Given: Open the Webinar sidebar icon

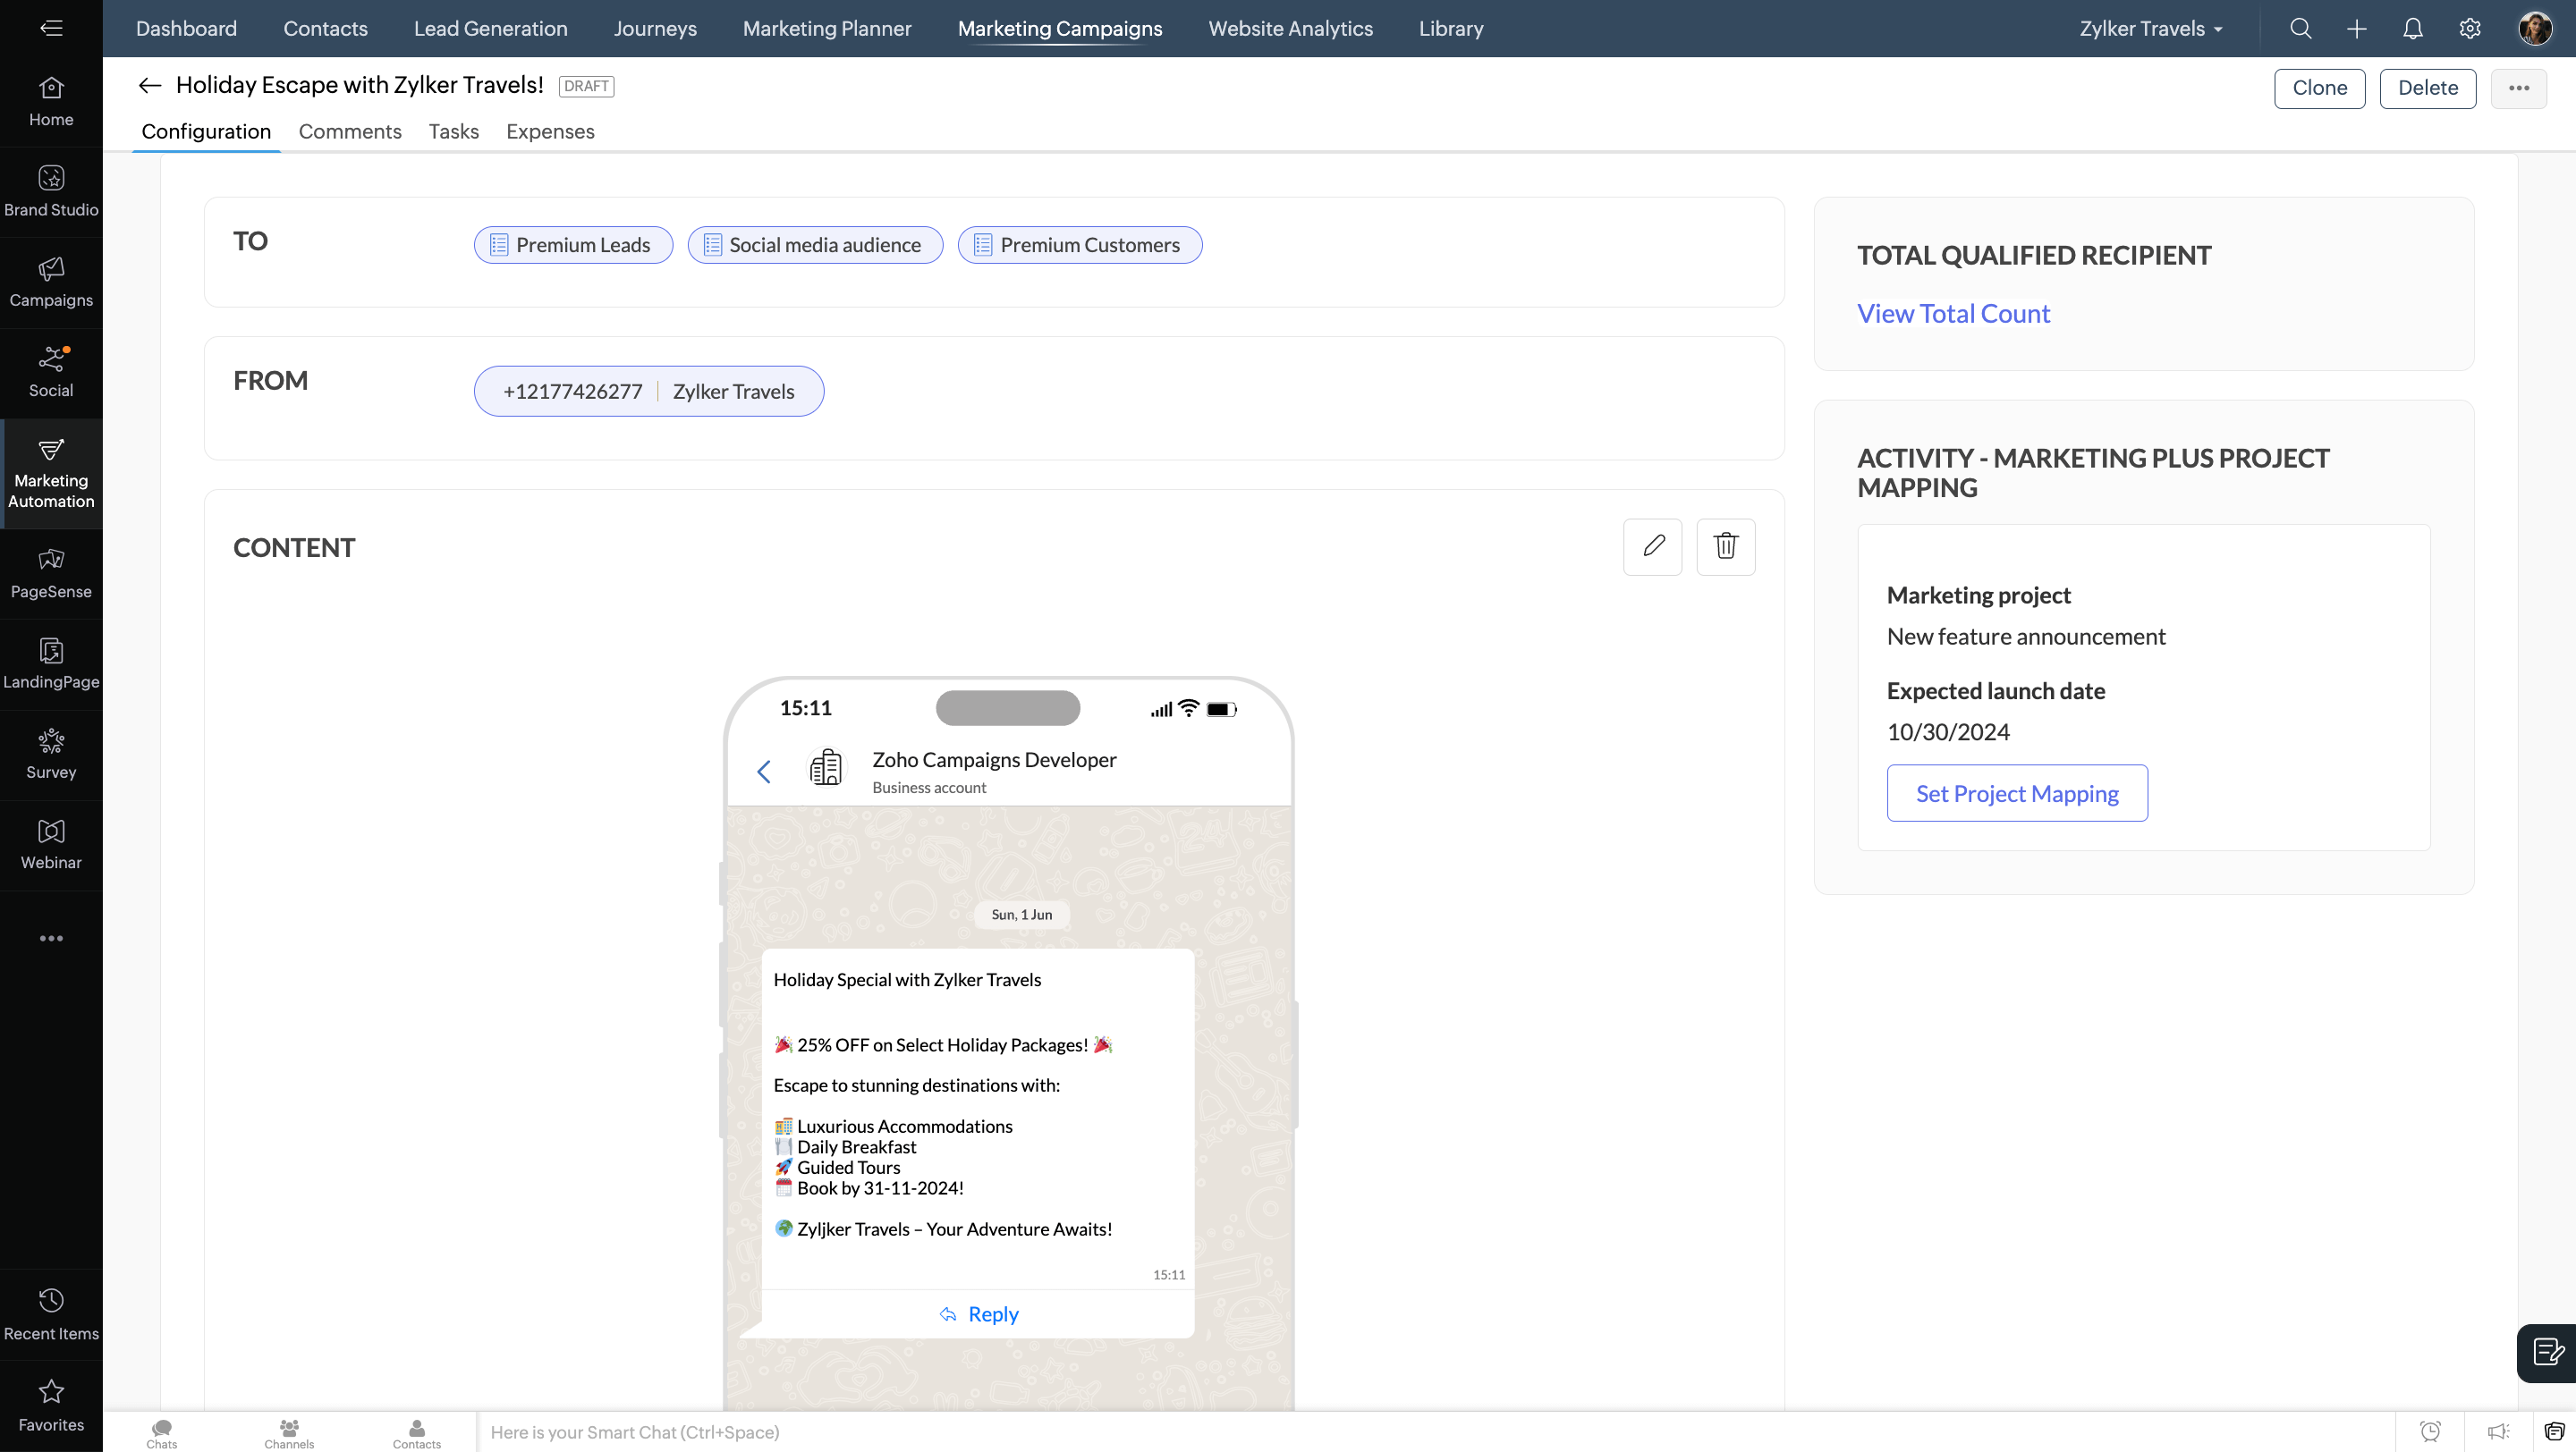Looking at the screenshot, I should (x=51, y=843).
